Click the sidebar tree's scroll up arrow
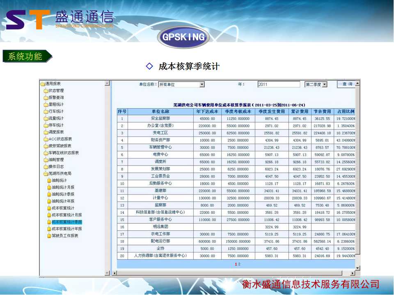Image resolution: width=394 pixels, height=295 pixels. coord(107,84)
